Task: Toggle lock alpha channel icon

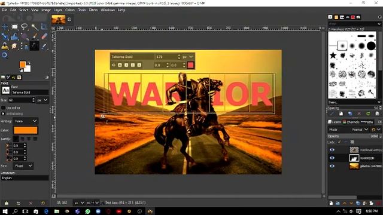Action: pos(352,142)
